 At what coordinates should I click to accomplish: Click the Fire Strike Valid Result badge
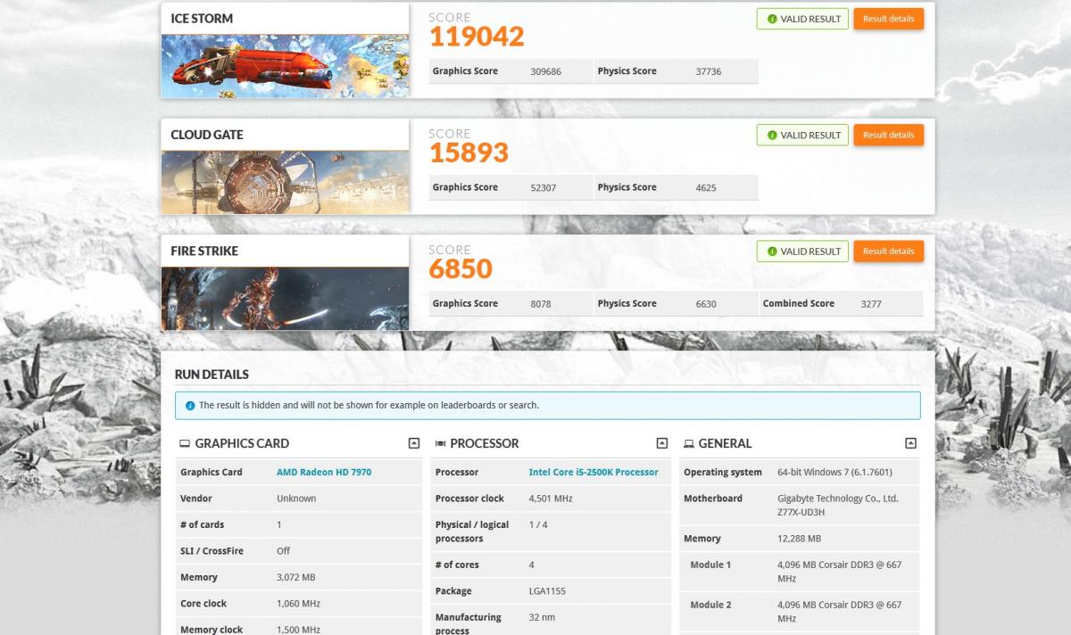(x=803, y=251)
